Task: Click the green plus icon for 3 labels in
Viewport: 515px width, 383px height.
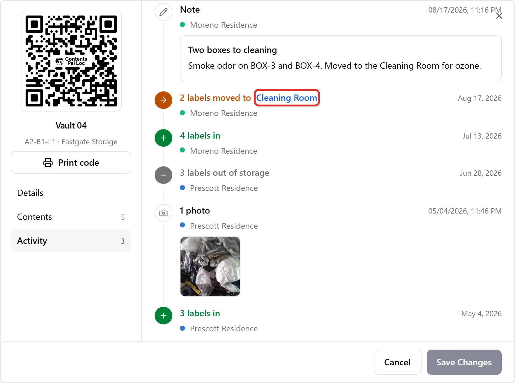Action: pyautogui.click(x=163, y=316)
